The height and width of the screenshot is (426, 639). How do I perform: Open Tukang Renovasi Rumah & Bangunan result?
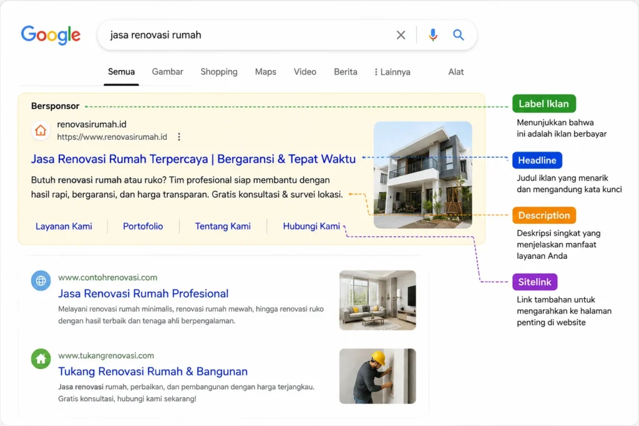coord(153,372)
